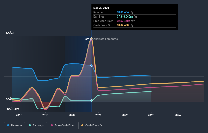Toggle the Revenue legend button
This screenshot has width=208, height=133.
click(x=14, y=126)
